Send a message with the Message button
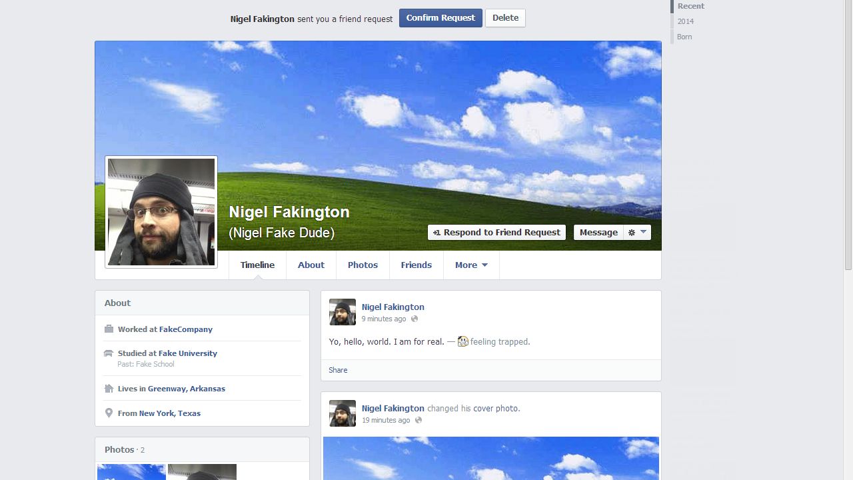 598,233
